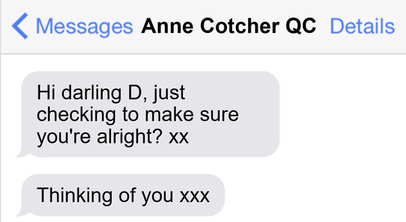Screen dimensions: 406x222
Task: Click the word 'you' in the second bubble
Action: pos(157,197)
